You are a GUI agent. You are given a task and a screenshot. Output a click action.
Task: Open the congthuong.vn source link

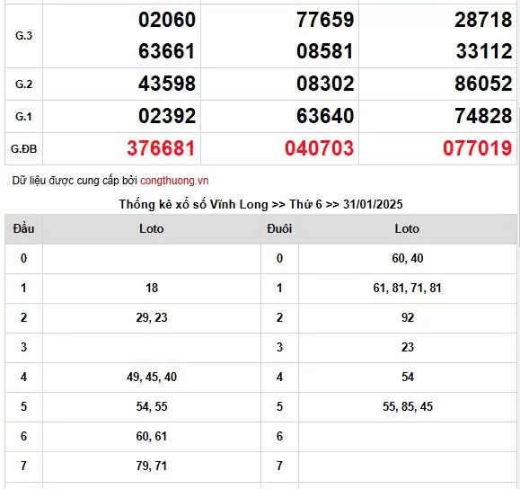click(174, 181)
